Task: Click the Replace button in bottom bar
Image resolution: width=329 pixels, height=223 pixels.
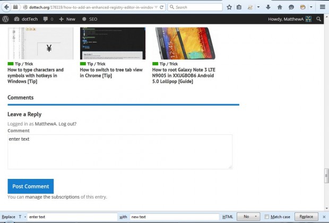Action: point(306,217)
